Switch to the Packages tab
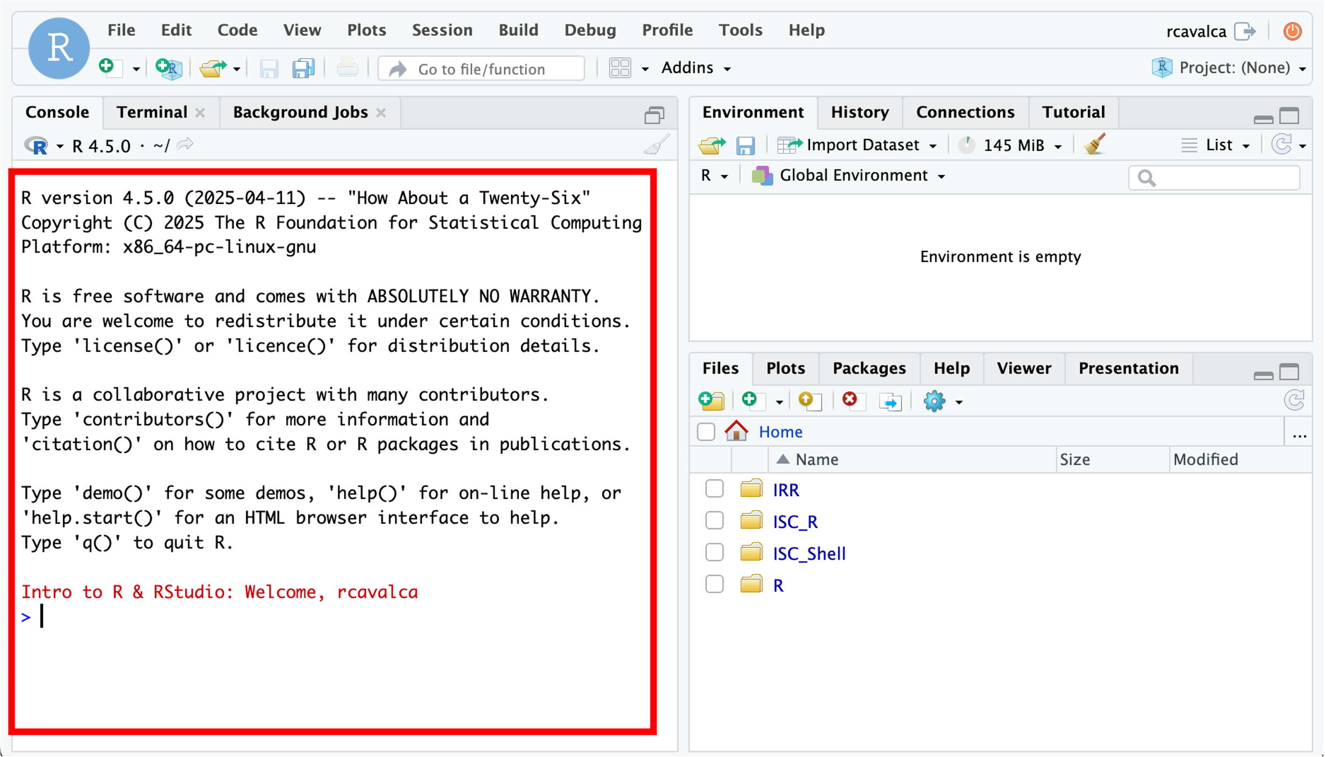Screen dimensions: 1325x757 869,368
